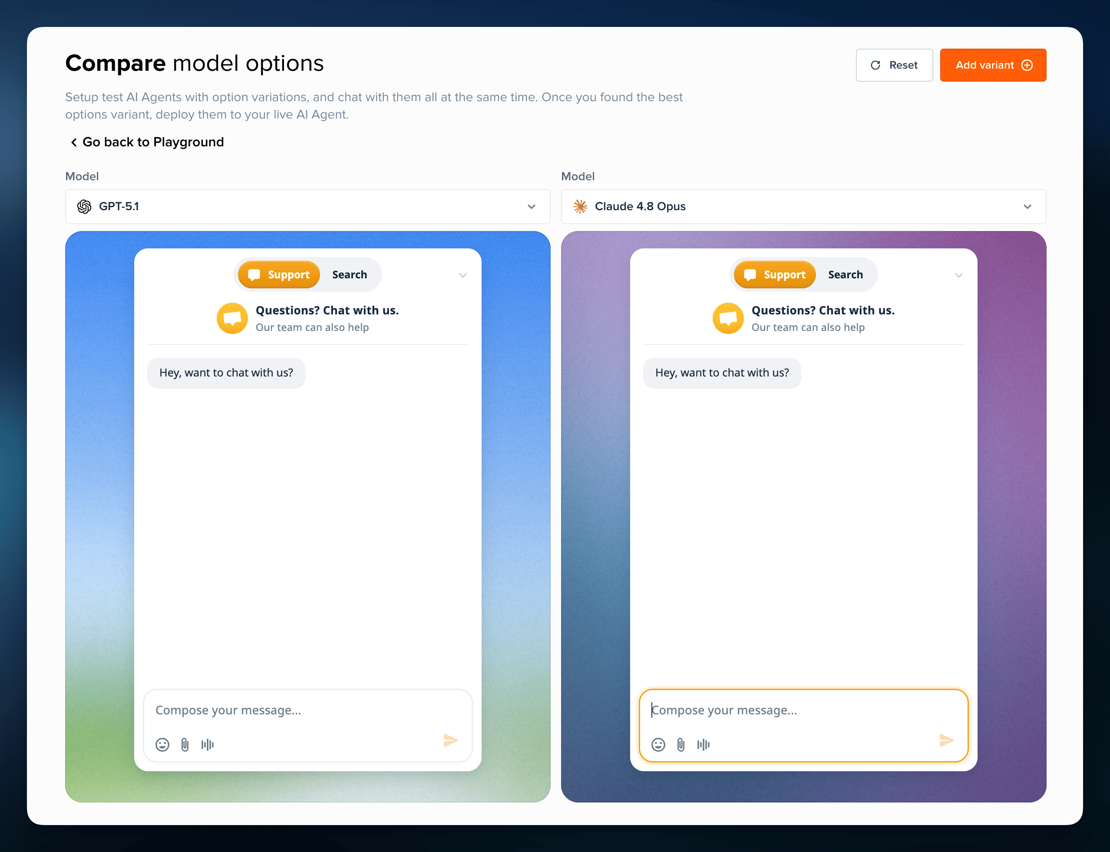Click the Reset button
The width and height of the screenshot is (1110, 852).
[x=894, y=65]
